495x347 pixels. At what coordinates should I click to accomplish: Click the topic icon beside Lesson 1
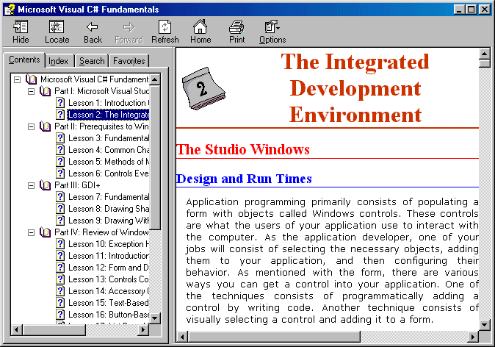click(x=60, y=103)
